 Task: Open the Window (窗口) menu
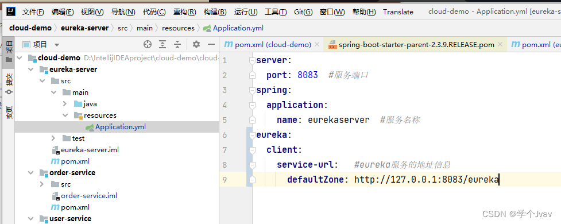(332, 12)
